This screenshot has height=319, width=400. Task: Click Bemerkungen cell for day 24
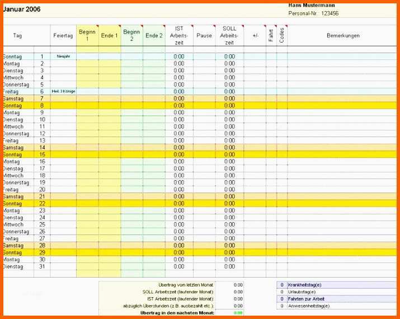(342, 218)
